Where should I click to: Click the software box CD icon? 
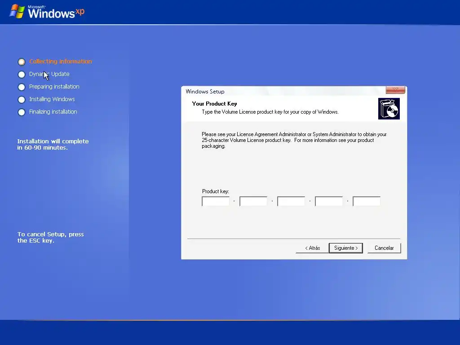389,109
